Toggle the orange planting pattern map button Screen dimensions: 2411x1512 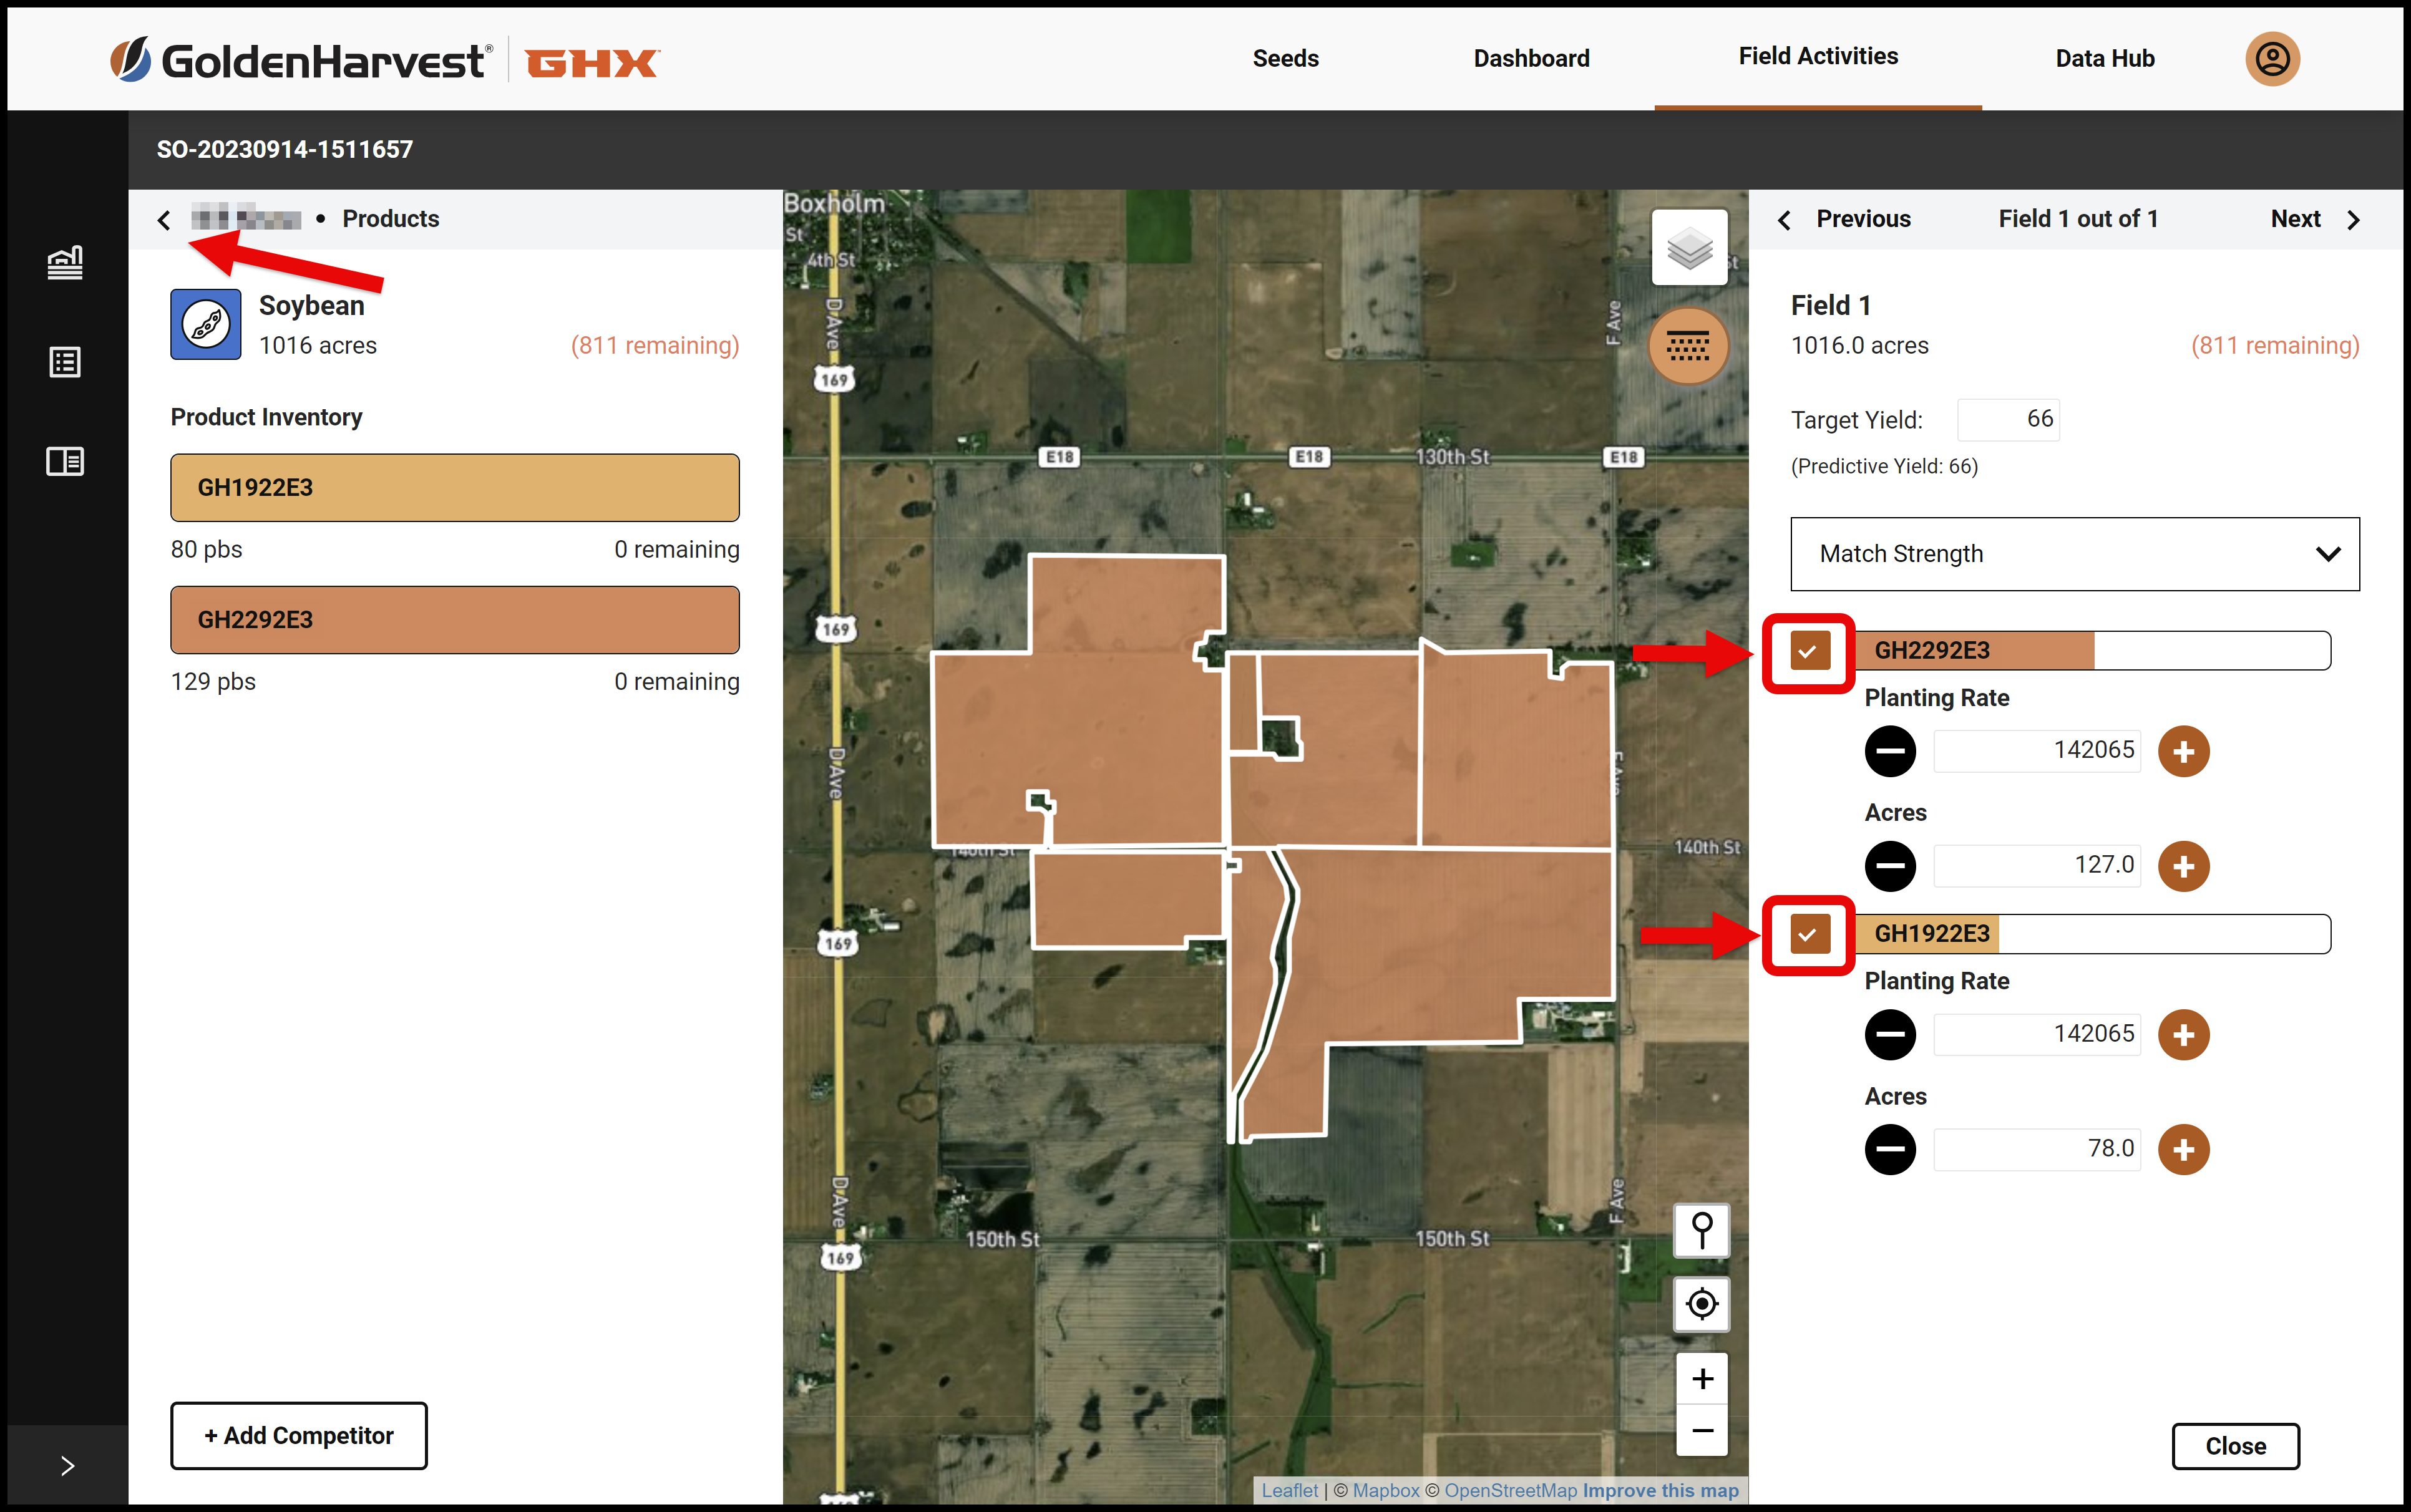coord(1689,346)
